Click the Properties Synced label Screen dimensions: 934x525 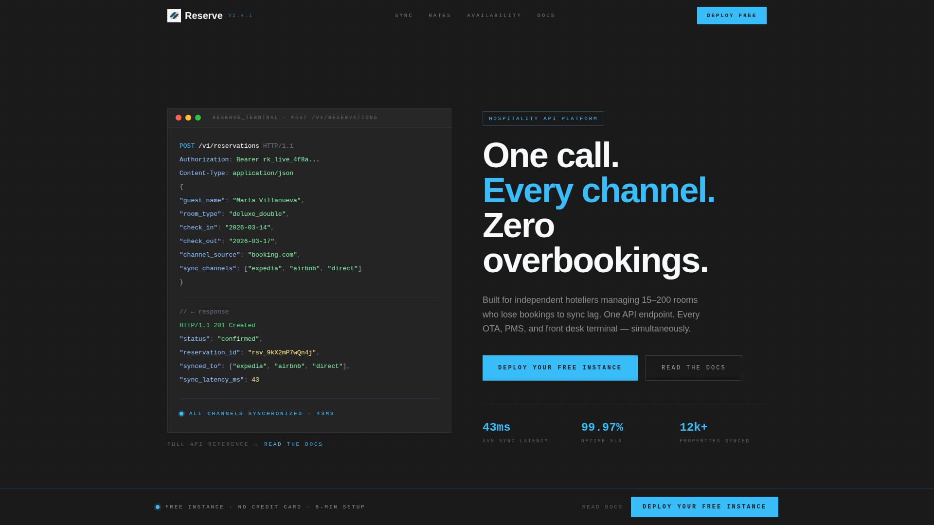point(715,441)
